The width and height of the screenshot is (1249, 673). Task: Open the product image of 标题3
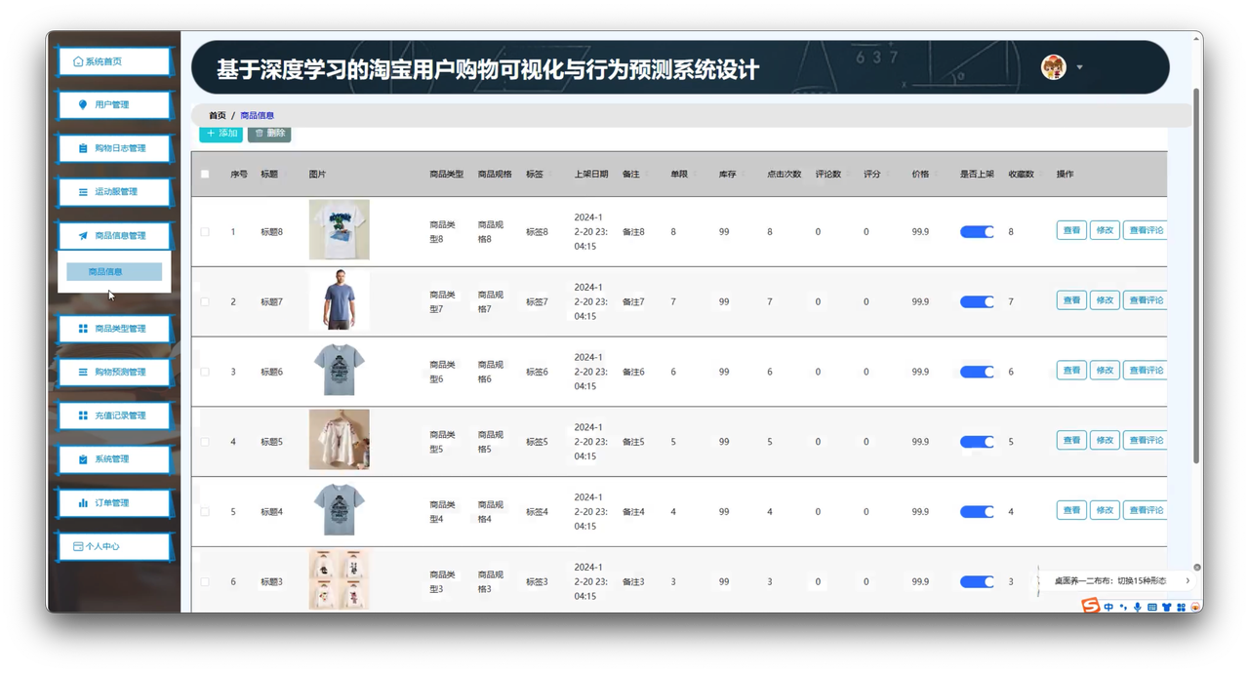[x=340, y=580]
